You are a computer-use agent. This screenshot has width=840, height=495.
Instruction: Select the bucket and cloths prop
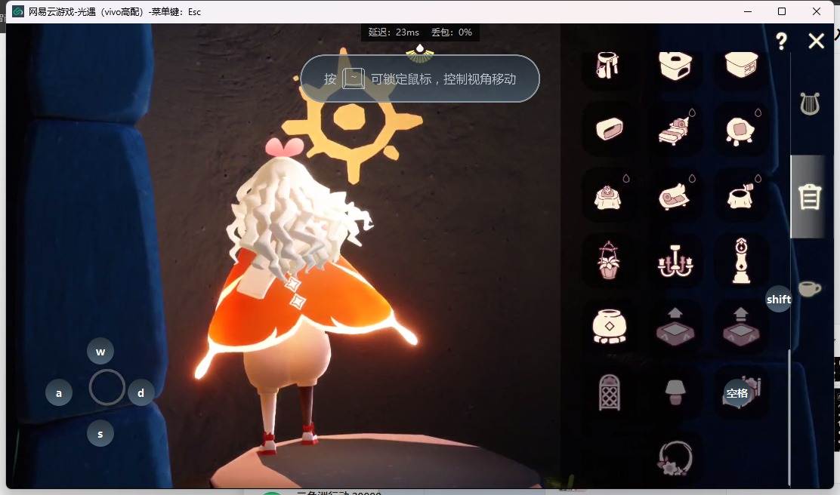point(609,66)
